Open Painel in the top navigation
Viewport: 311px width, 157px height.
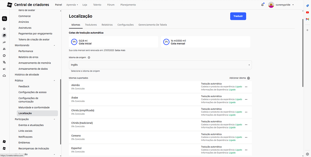coord(59,5)
